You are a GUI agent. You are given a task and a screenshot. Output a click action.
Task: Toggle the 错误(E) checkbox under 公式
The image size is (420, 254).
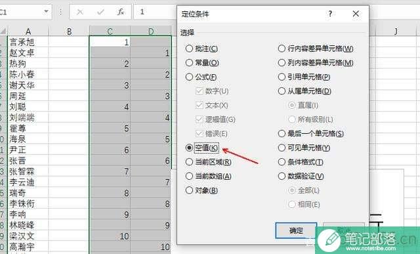(x=211, y=133)
